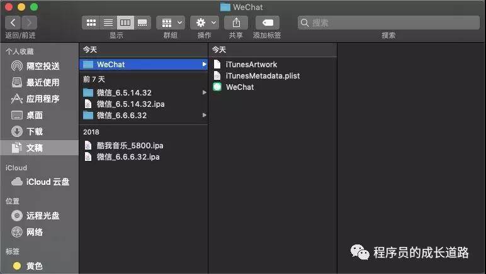Switch to column view

[125, 23]
